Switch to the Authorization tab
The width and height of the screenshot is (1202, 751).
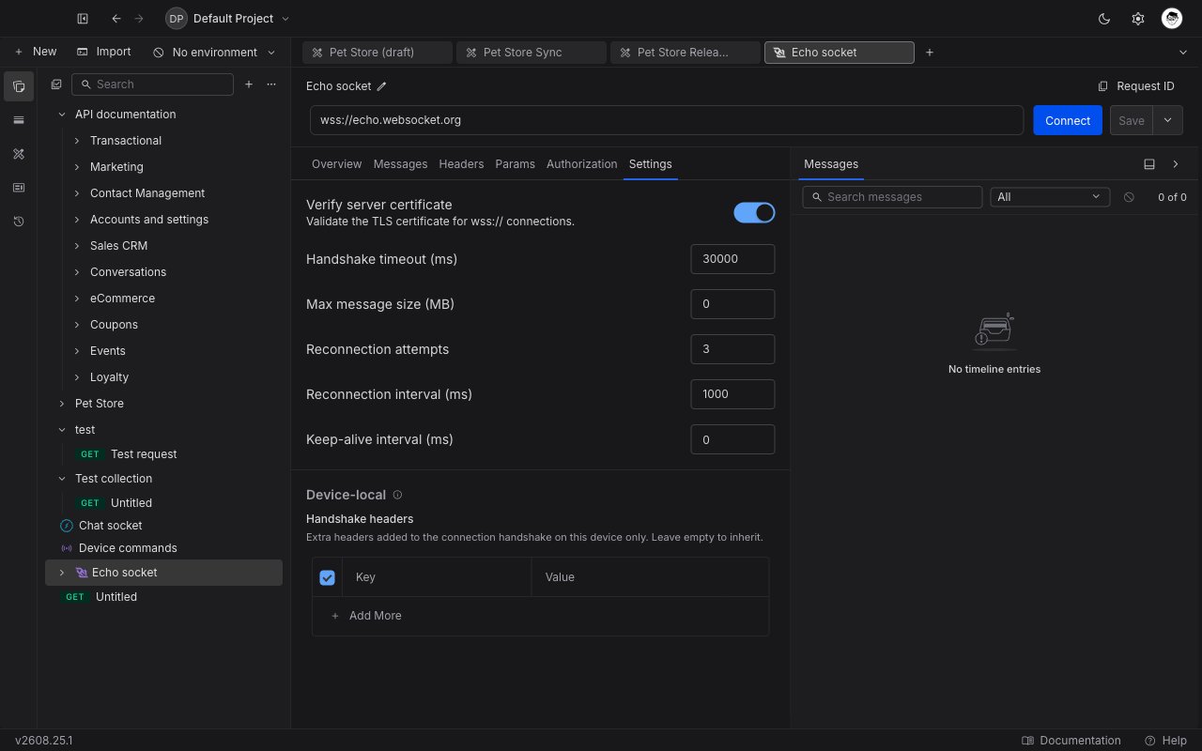(581, 164)
